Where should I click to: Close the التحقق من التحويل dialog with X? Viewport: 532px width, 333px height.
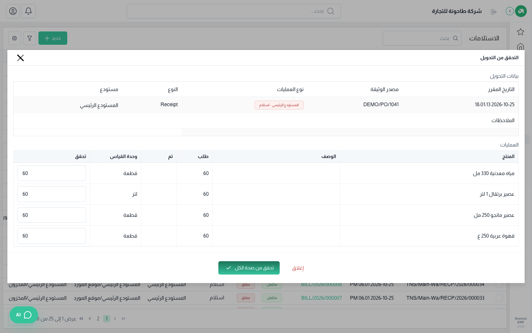tap(20, 58)
